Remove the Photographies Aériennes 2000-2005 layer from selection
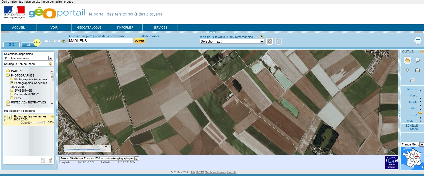 pyautogui.click(x=52, y=116)
